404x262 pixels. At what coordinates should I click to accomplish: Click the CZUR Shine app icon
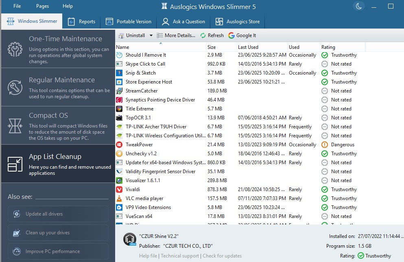pos(129,240)
